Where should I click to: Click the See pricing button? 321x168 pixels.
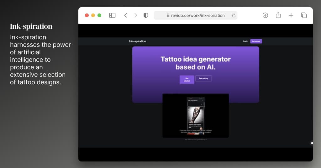203,78
